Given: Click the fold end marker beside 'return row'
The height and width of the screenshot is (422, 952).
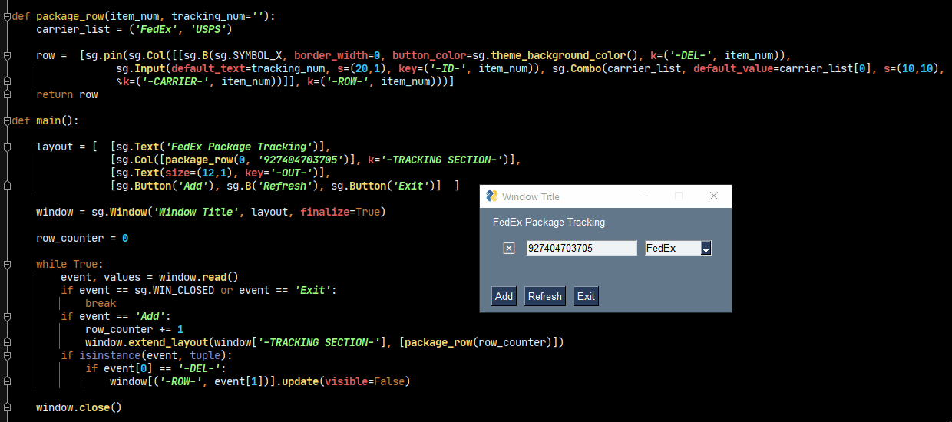Looking at the screenshot, I should [x=6, y=94].
